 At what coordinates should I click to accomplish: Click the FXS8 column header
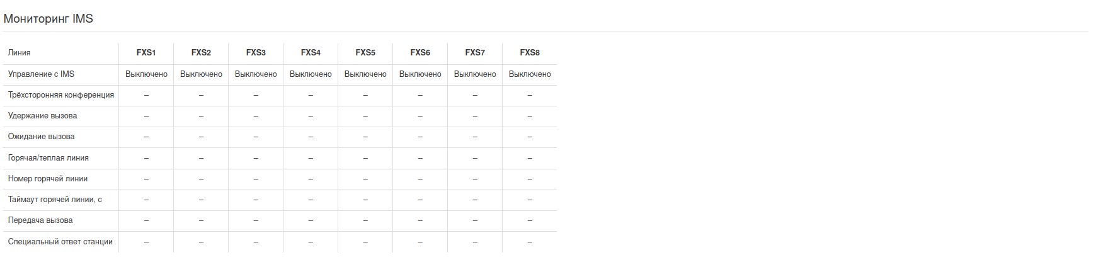tap(530, 53)
